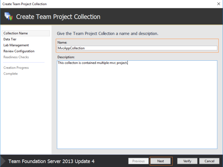Select the Readiness Checks step
The height and width of the screenshot is (167, 223).
(16, 57)
